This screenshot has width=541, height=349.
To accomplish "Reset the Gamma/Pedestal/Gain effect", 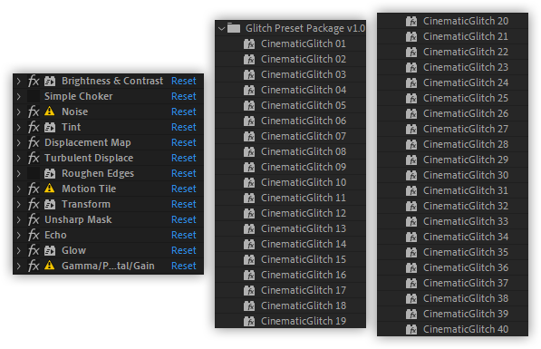I will [184, 266].
